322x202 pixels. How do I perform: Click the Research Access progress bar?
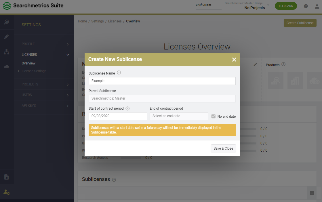(131, 158)
